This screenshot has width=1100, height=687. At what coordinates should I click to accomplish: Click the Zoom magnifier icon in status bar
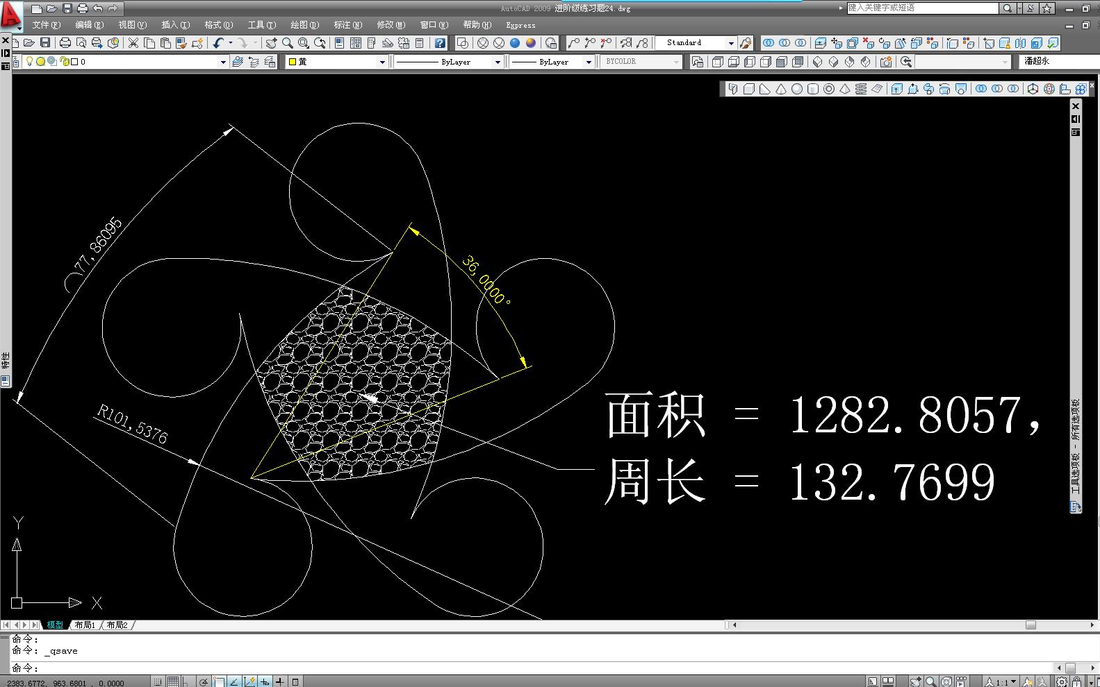930,681
